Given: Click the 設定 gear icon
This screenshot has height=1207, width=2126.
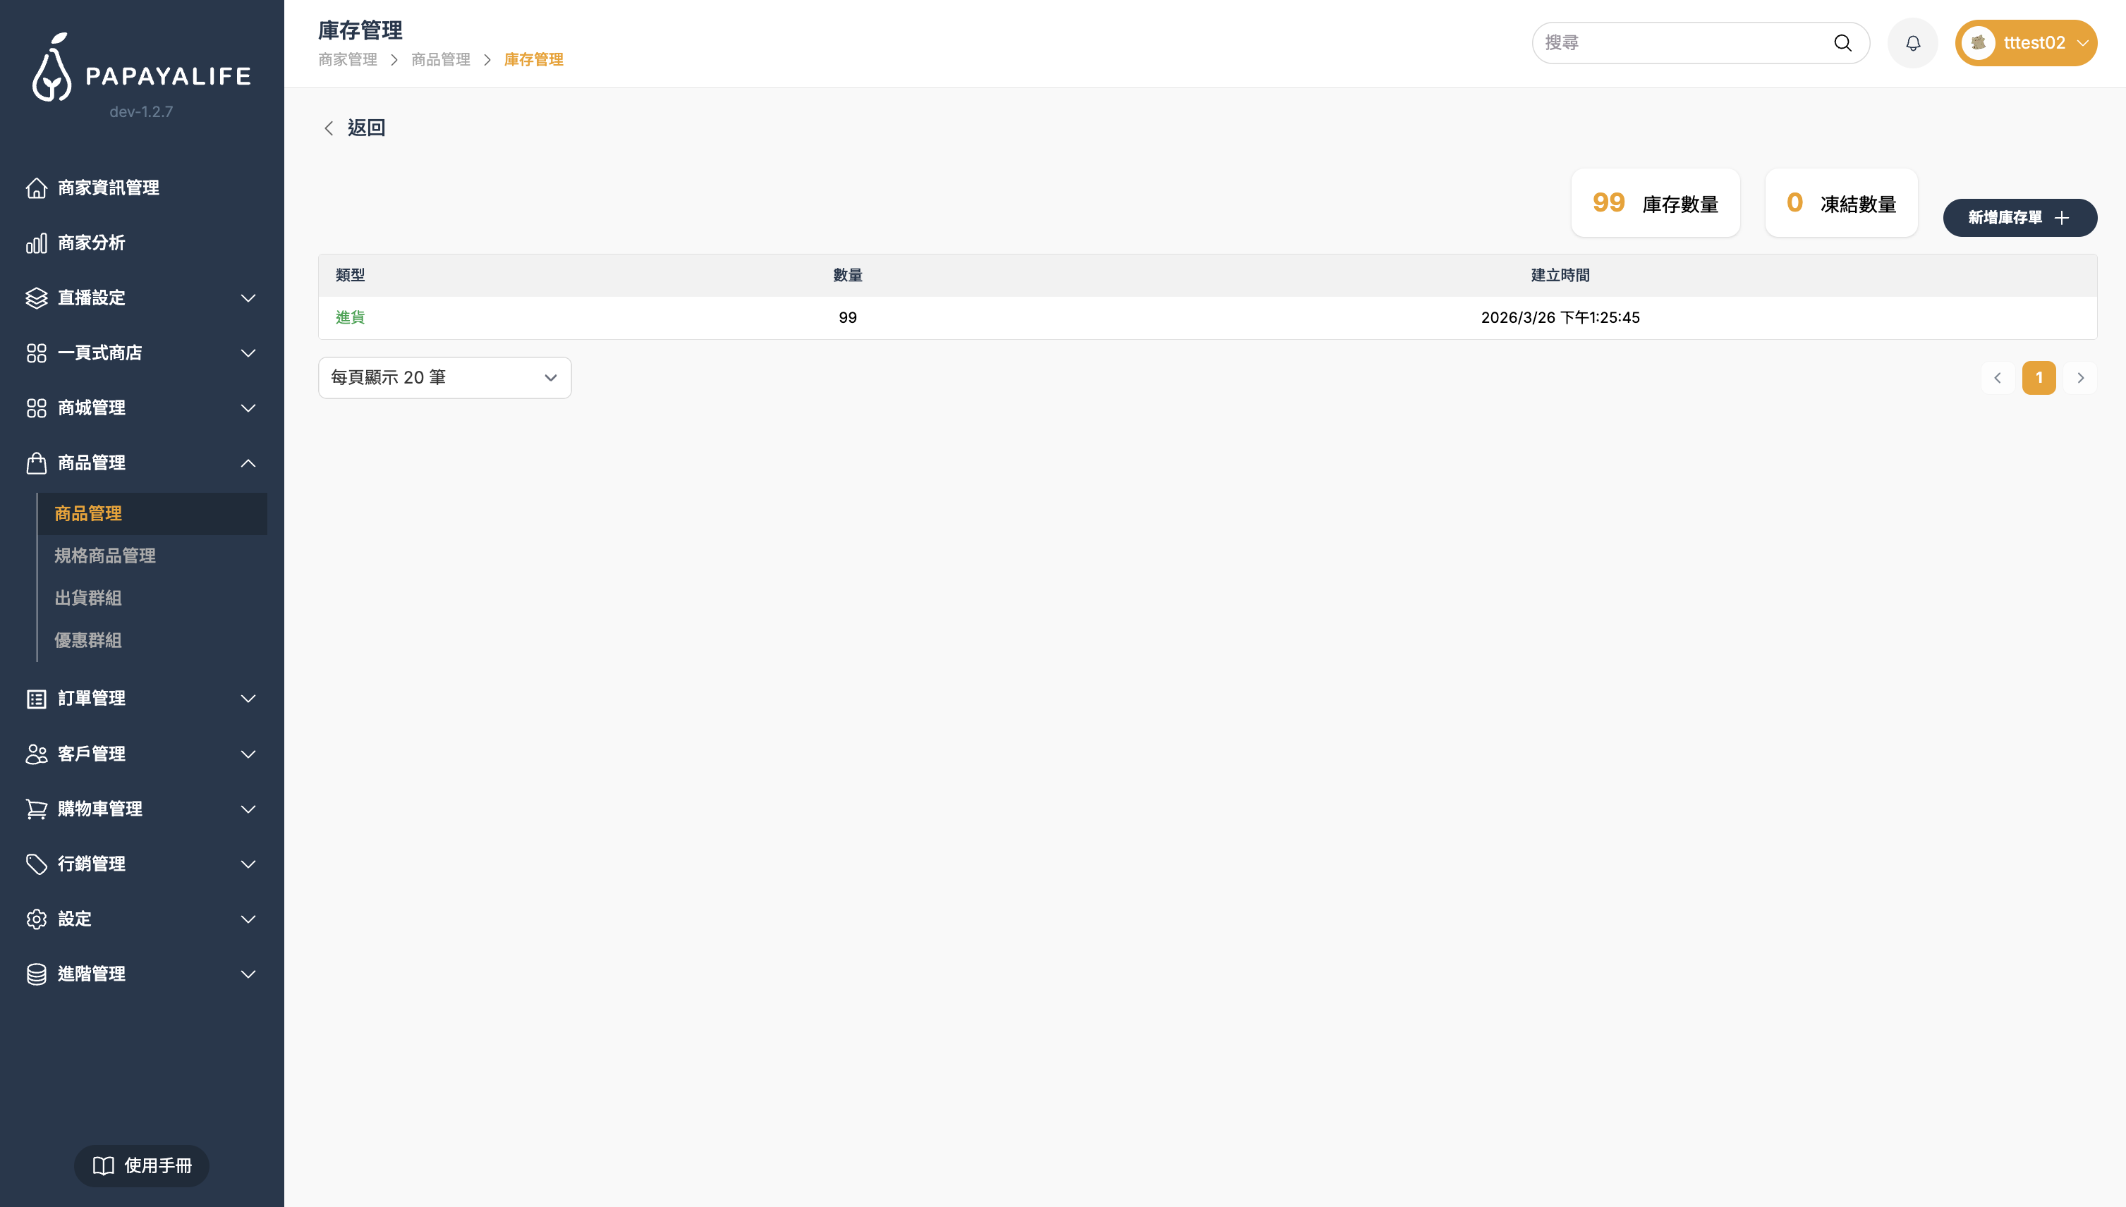Looking at the screenshot, I should (x=37, y=919).
